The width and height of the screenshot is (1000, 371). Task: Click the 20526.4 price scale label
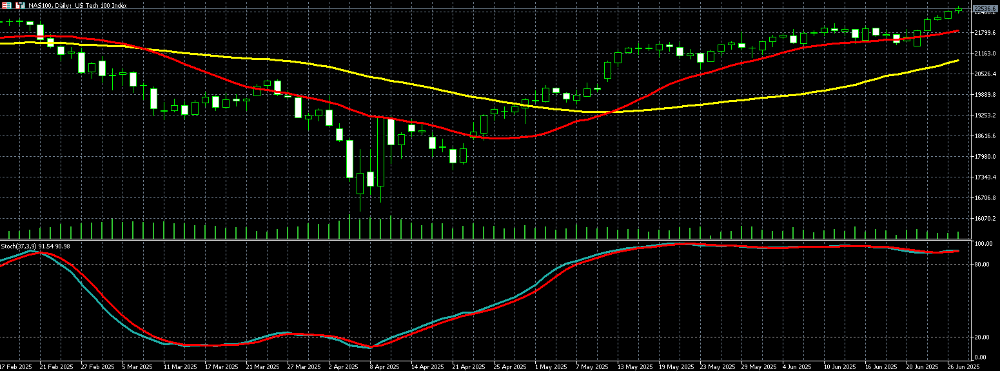click(x=985, y=74)
